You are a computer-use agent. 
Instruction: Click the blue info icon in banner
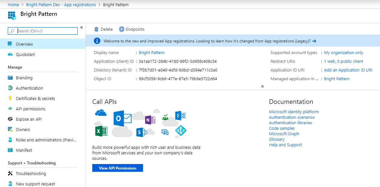pos(97,41)
